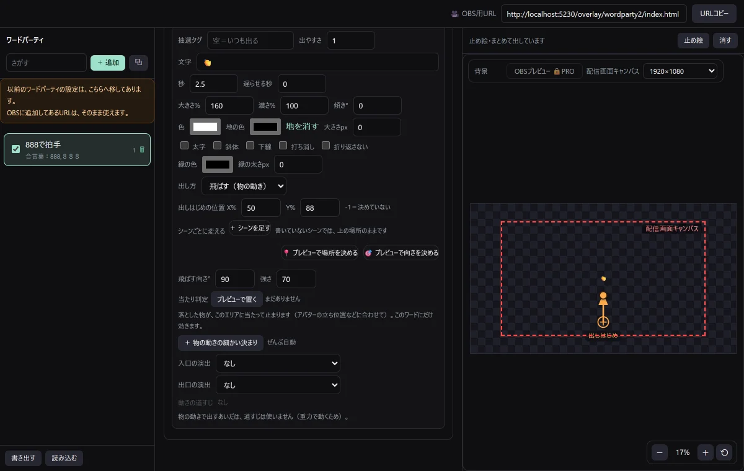
Task: Click the 文字 text field with the clap emoji
Action: pos(317,62)
